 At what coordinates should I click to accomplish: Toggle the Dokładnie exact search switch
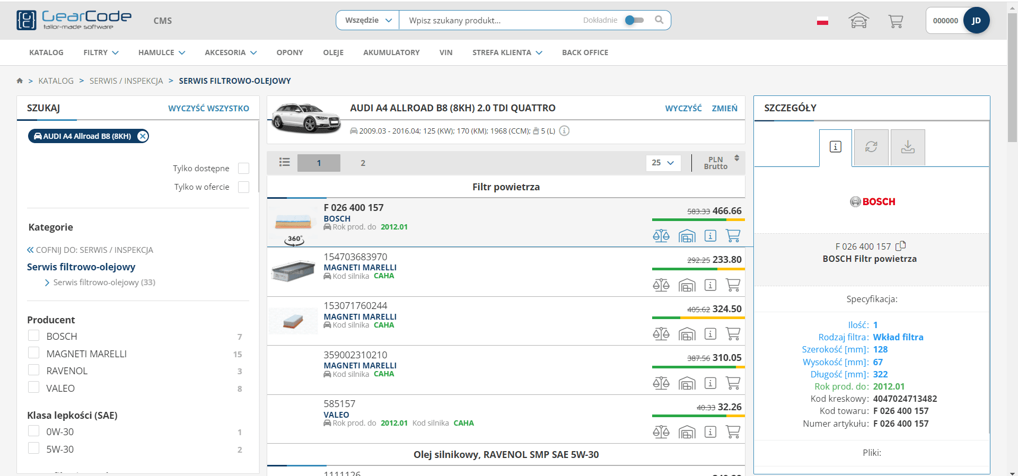[634, 20]
